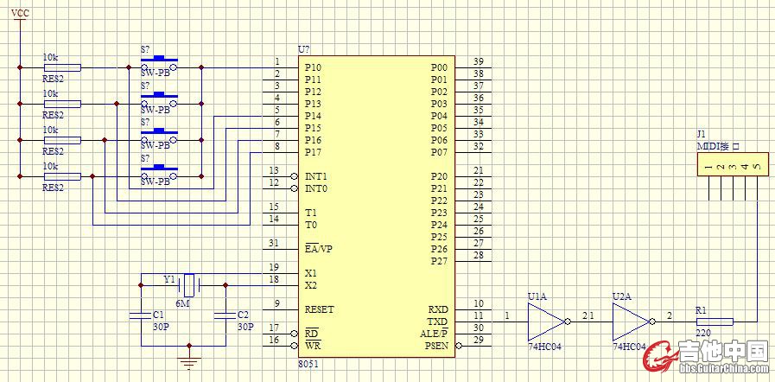Click the P10 pin label
The image size is (775, 382).
[313, 67]
